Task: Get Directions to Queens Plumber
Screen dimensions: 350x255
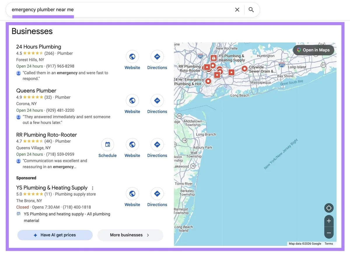Action: tap(157, 101)
